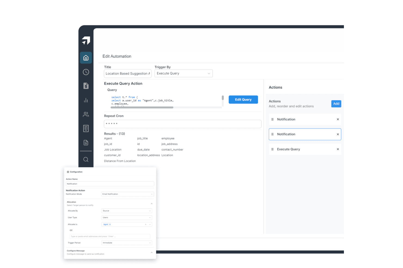Open the bar chart reports icon
Image resolution: width=403 pixels, height=268 pixels.
click(86, 100)
